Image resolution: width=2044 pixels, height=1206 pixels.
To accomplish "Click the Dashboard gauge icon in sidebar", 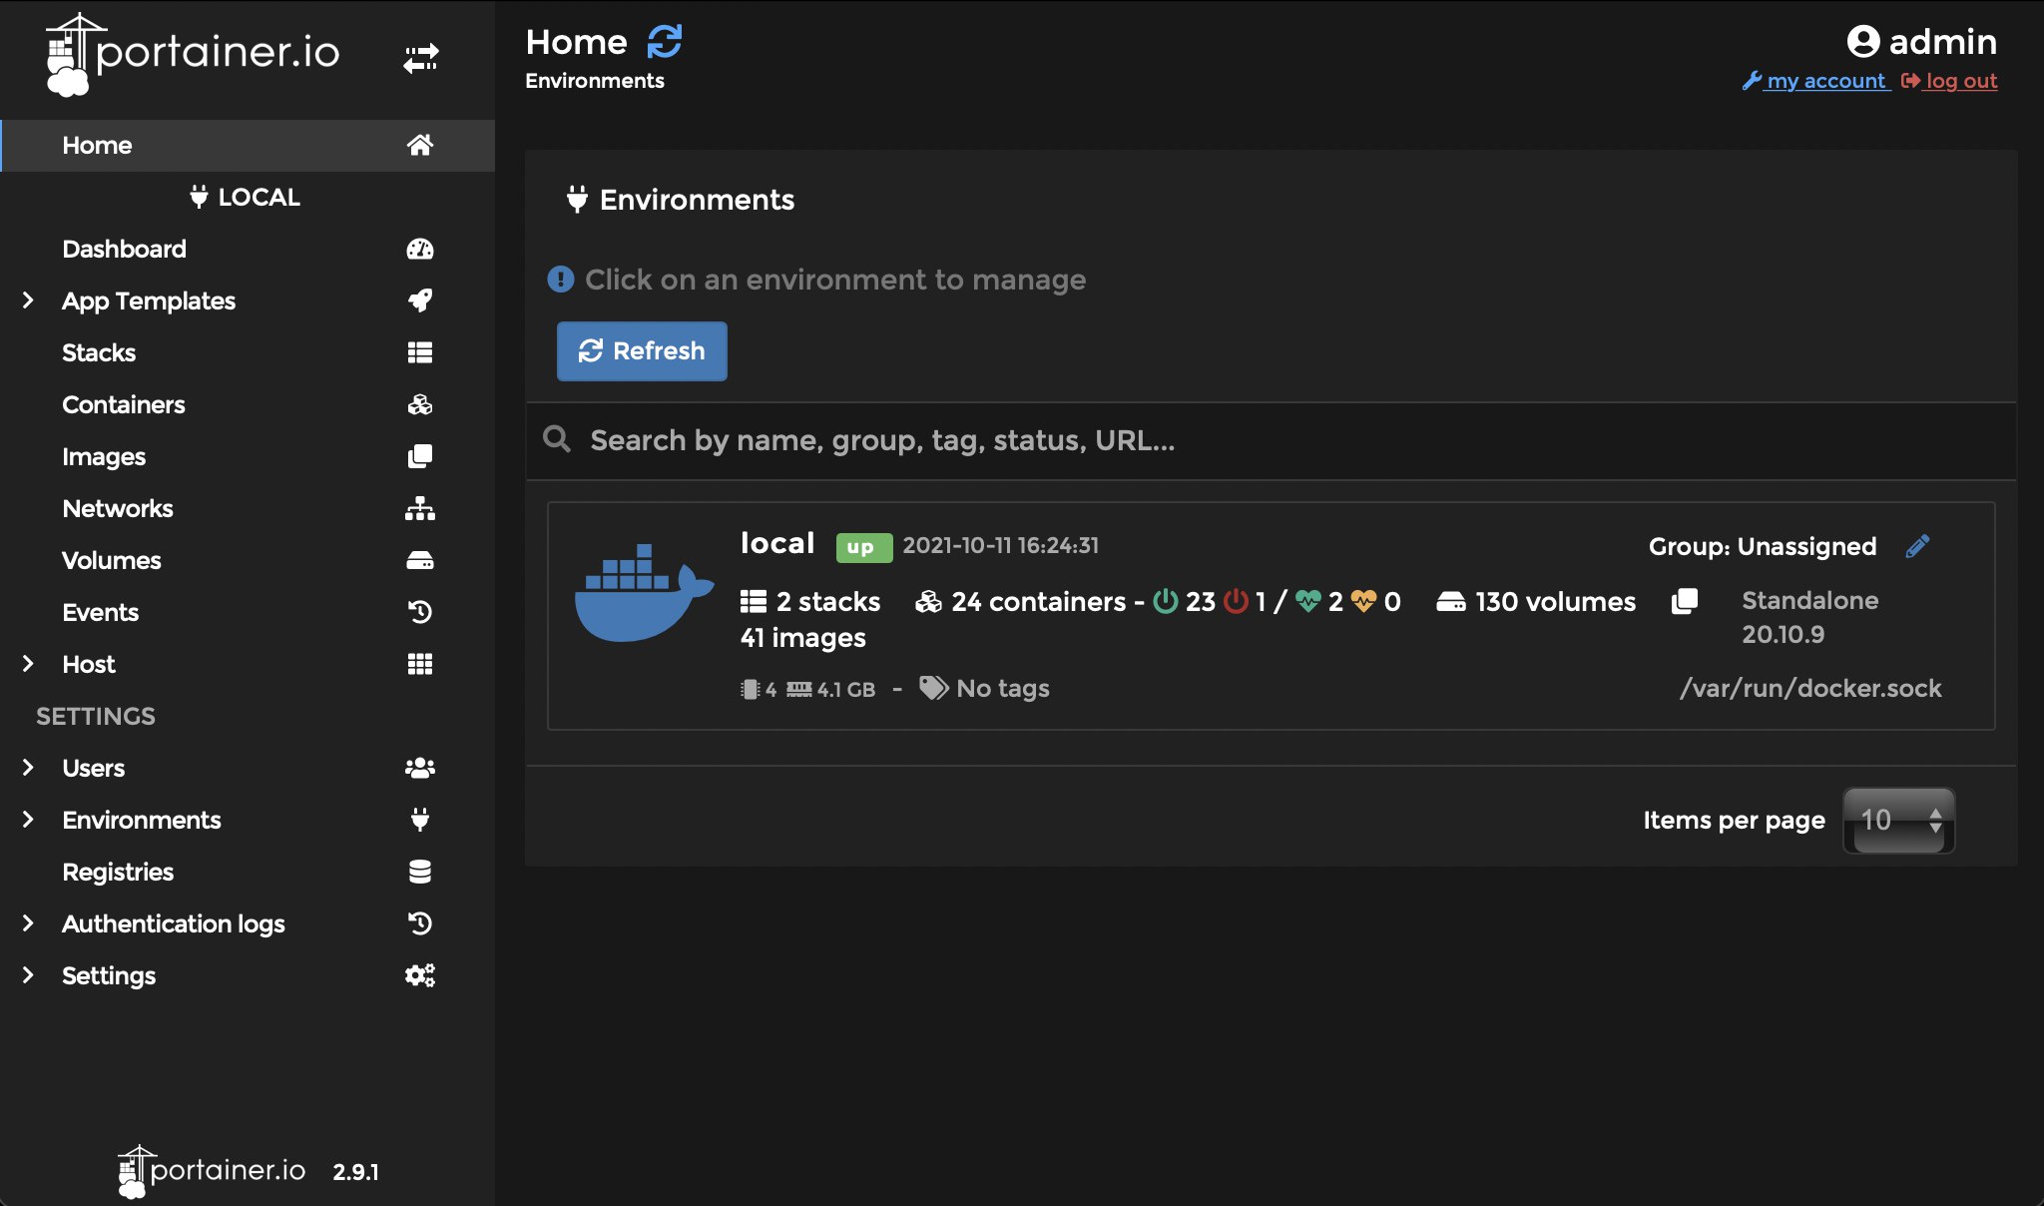I will click(x=420, y=249).
